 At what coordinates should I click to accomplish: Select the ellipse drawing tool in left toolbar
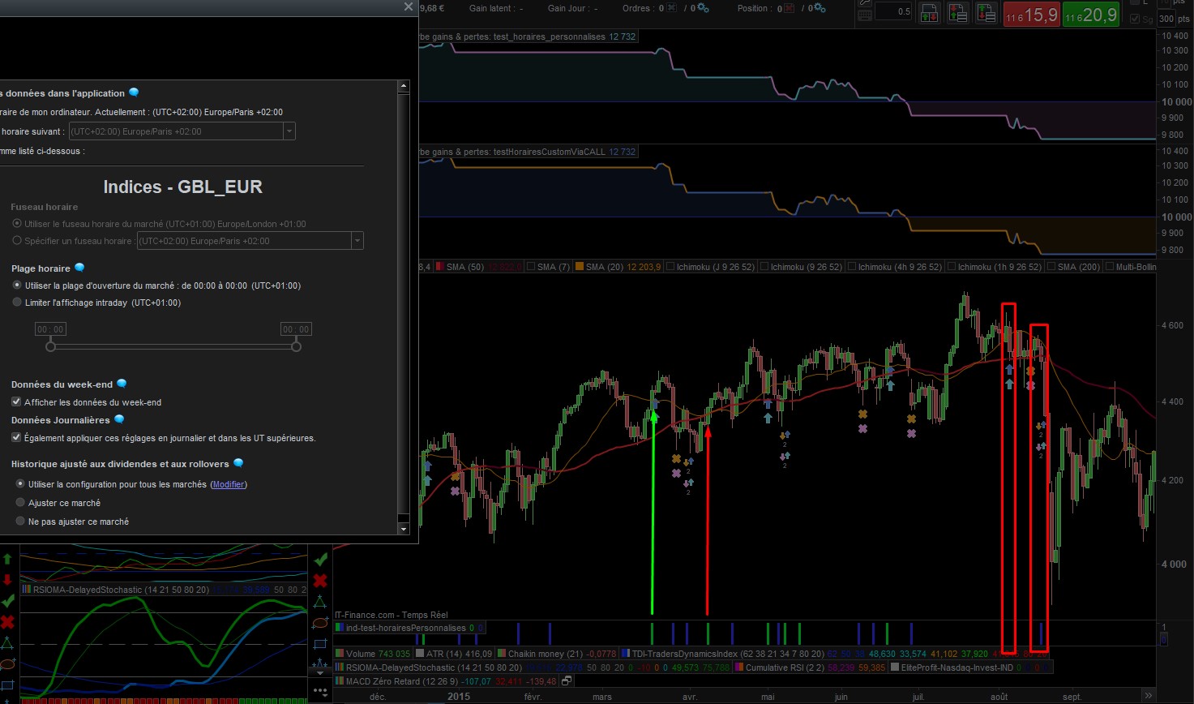(x=7, y=664)
